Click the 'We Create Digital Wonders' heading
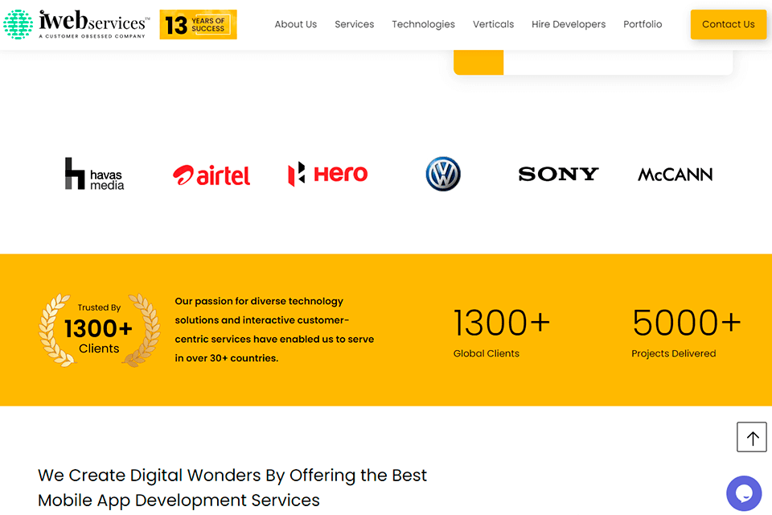The image size is (772, 515). point(232,488)
